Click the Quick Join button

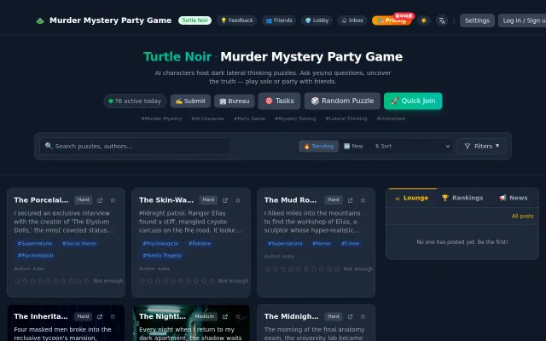[413, 101]
